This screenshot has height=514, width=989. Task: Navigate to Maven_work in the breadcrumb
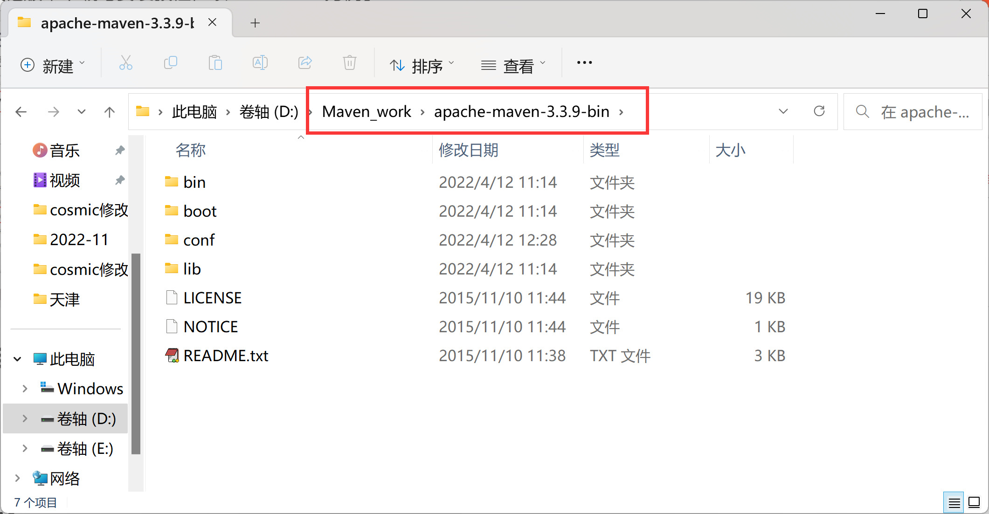(367, 111)
